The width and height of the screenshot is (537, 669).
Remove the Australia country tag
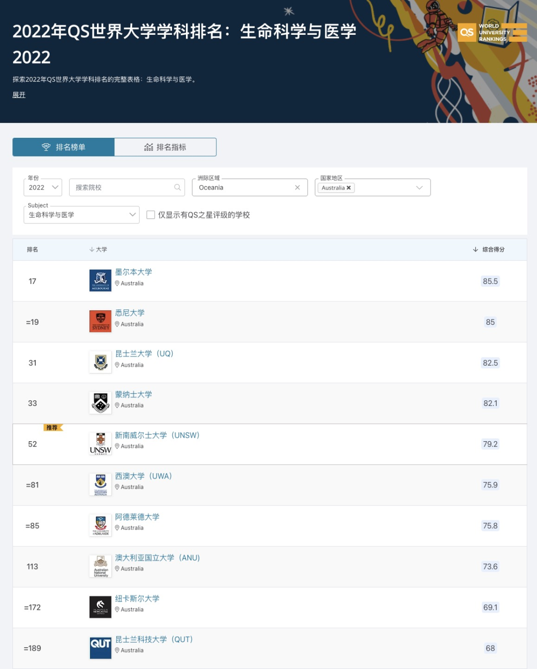click(349, 188)
